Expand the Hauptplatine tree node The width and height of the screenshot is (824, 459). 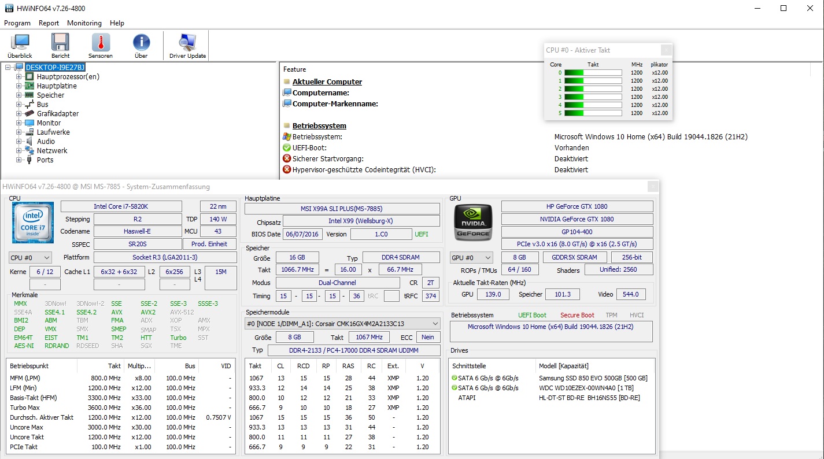(19, 86)
